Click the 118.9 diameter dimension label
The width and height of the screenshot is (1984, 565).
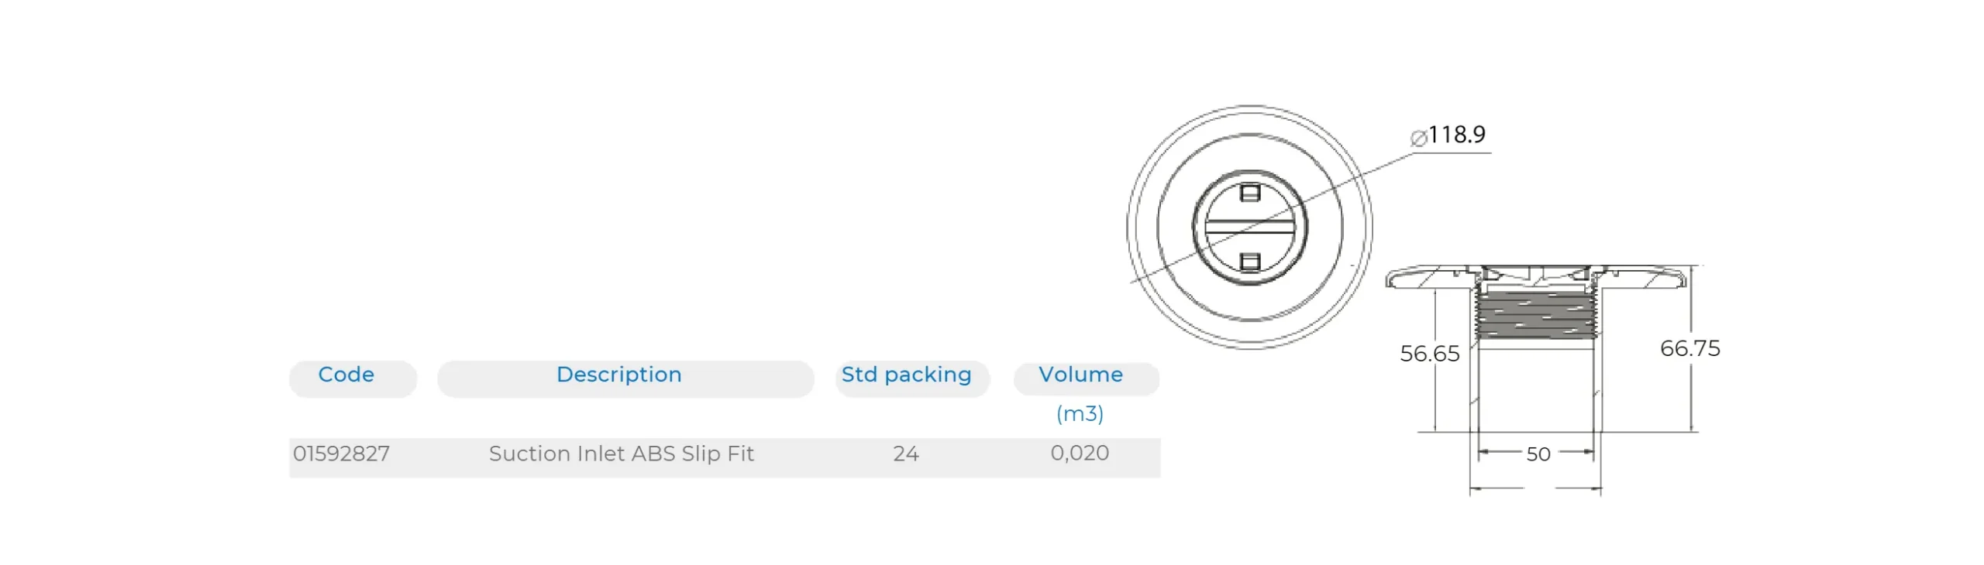click(x=1456, y=135)
